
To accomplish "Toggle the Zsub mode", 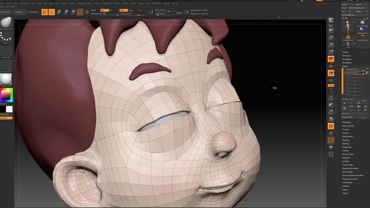I will [x=131, y=10].
